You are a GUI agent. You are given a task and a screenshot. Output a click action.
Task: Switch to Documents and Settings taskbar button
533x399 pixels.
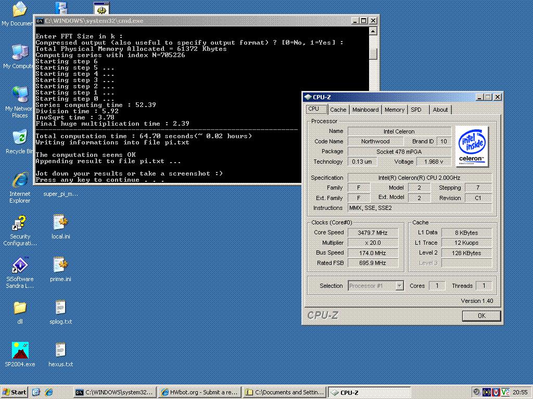point(284,392)
